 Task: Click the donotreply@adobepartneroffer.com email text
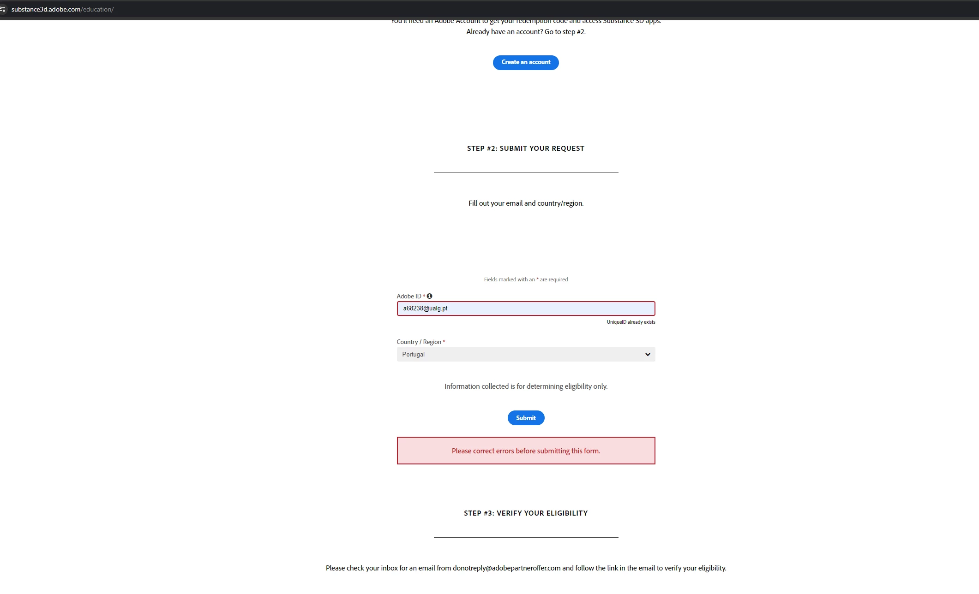[x=506, y=568]
